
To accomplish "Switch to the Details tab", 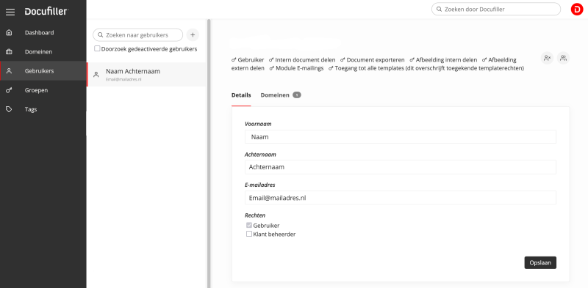I will click(x=241, y=95).
